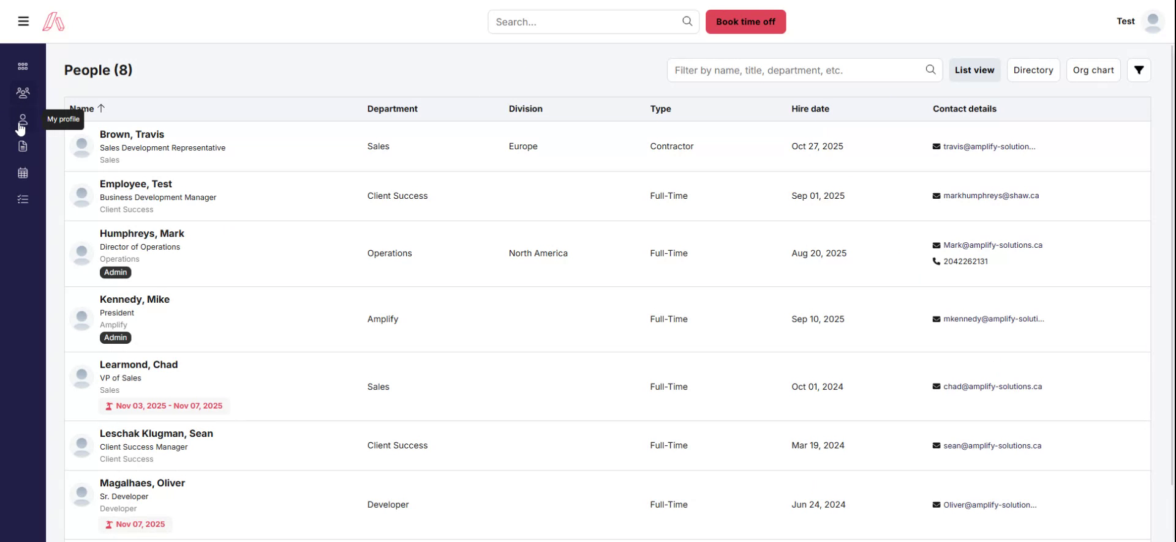Open Humphreys, Mark profile
The width and height of the screenshot is (1176, 542).
142,234
